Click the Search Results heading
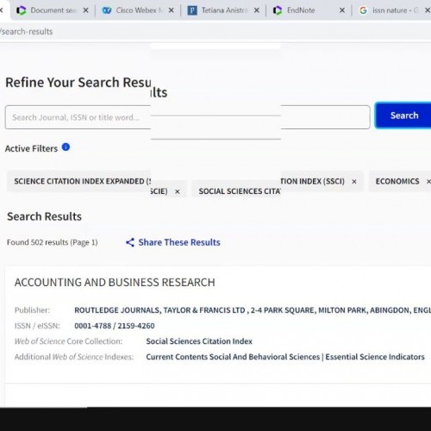 coord(44,216)
